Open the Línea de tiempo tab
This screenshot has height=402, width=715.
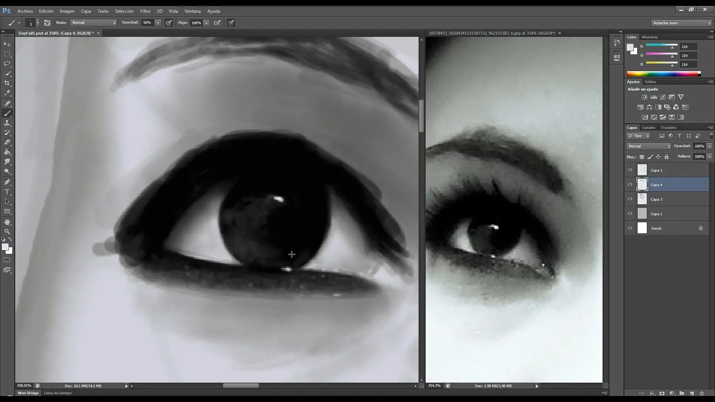[x=58, y=393]
